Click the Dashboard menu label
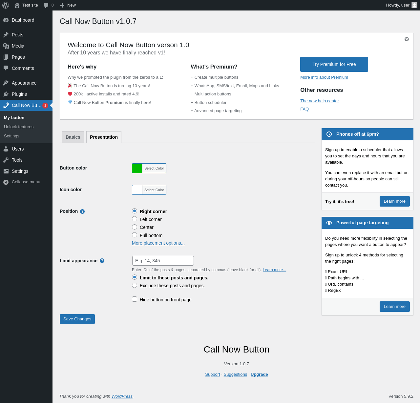This screenshot has width=420, height=403. click(x=23, y=20)
